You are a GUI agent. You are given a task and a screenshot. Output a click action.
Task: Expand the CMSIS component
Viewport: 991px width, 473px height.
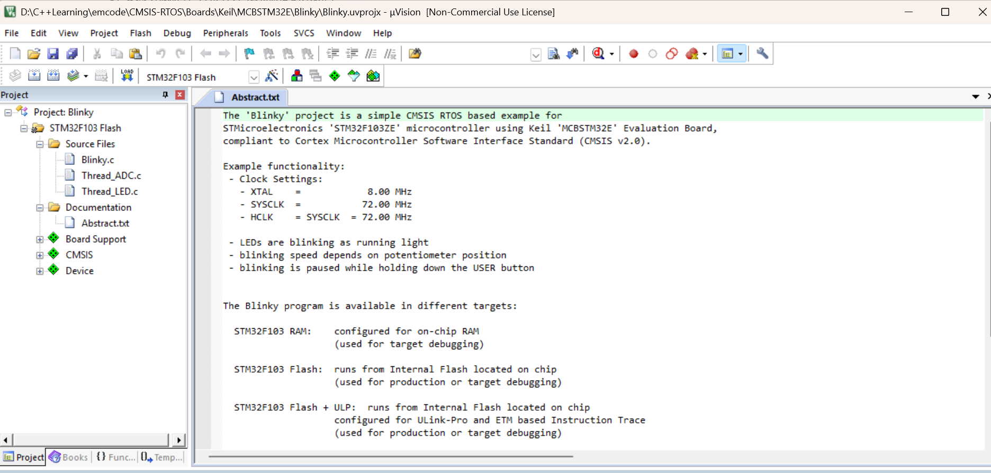coord(40,255)
